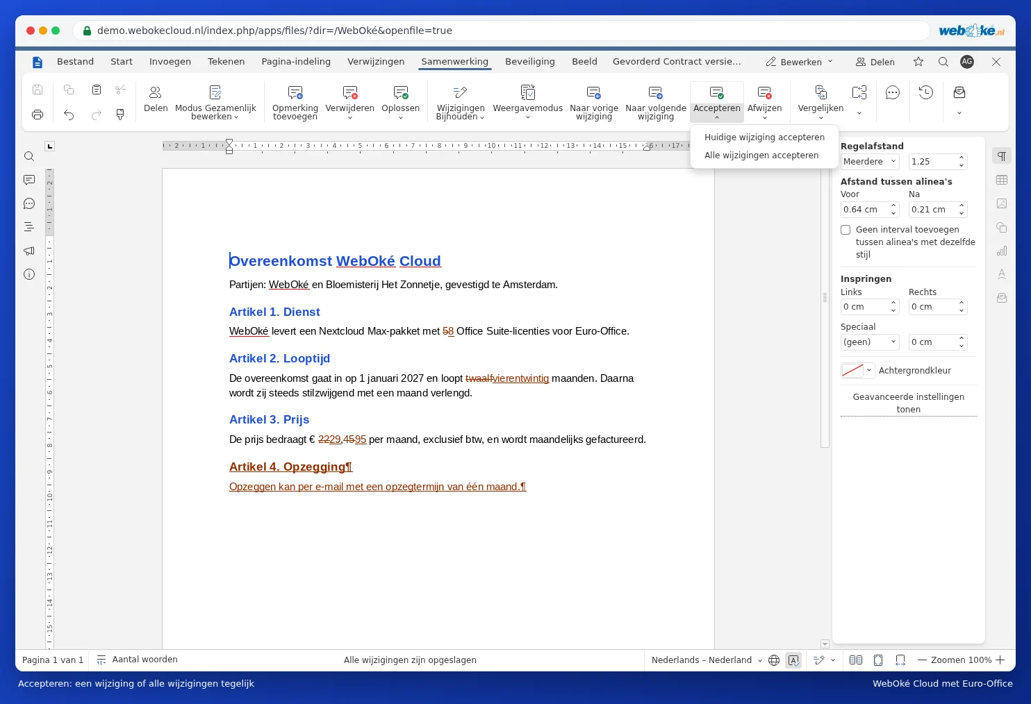Open the search icon in left sidebar
The width and height of the screenshot is (1031, 704).
click(x=29, y=156)
